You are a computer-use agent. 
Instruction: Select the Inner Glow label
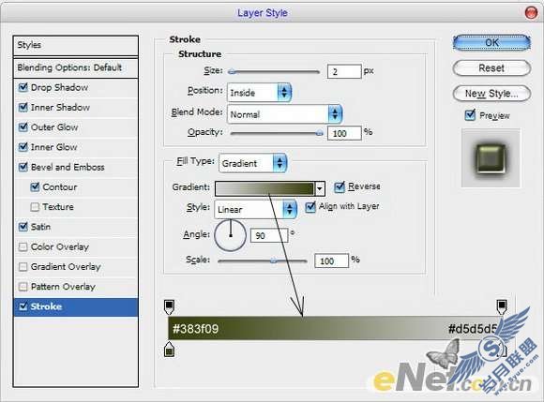(54, 147)
